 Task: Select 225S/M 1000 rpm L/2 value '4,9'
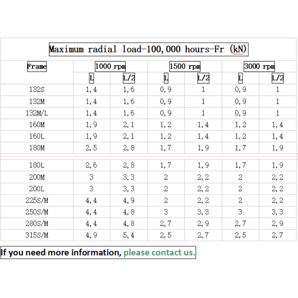pyautogui.click(x=129, y=201)
